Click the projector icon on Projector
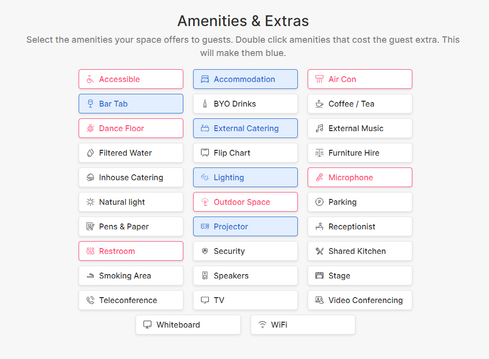Viewport: 489px width, 359px height. (205, 226)
